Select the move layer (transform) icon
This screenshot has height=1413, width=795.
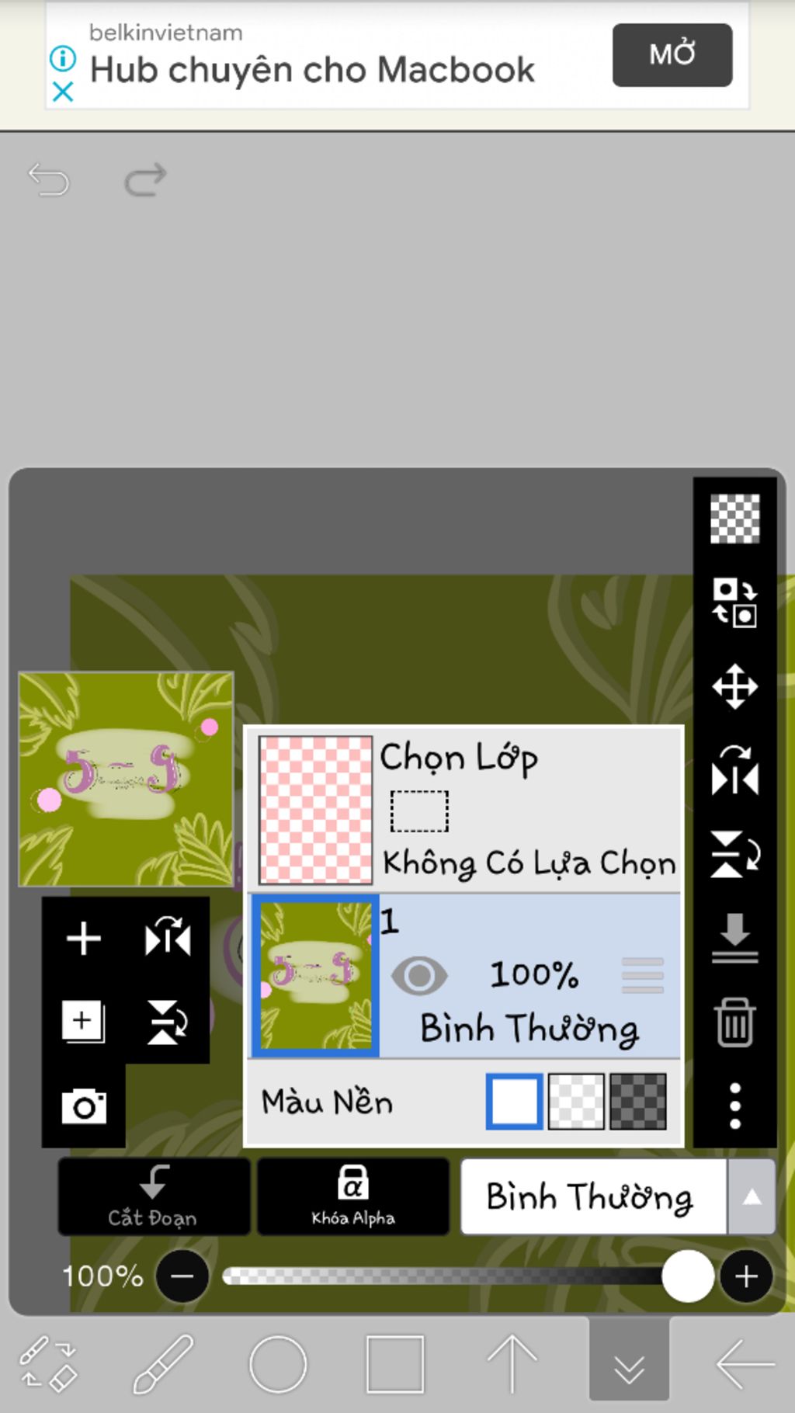pos(734,686)
